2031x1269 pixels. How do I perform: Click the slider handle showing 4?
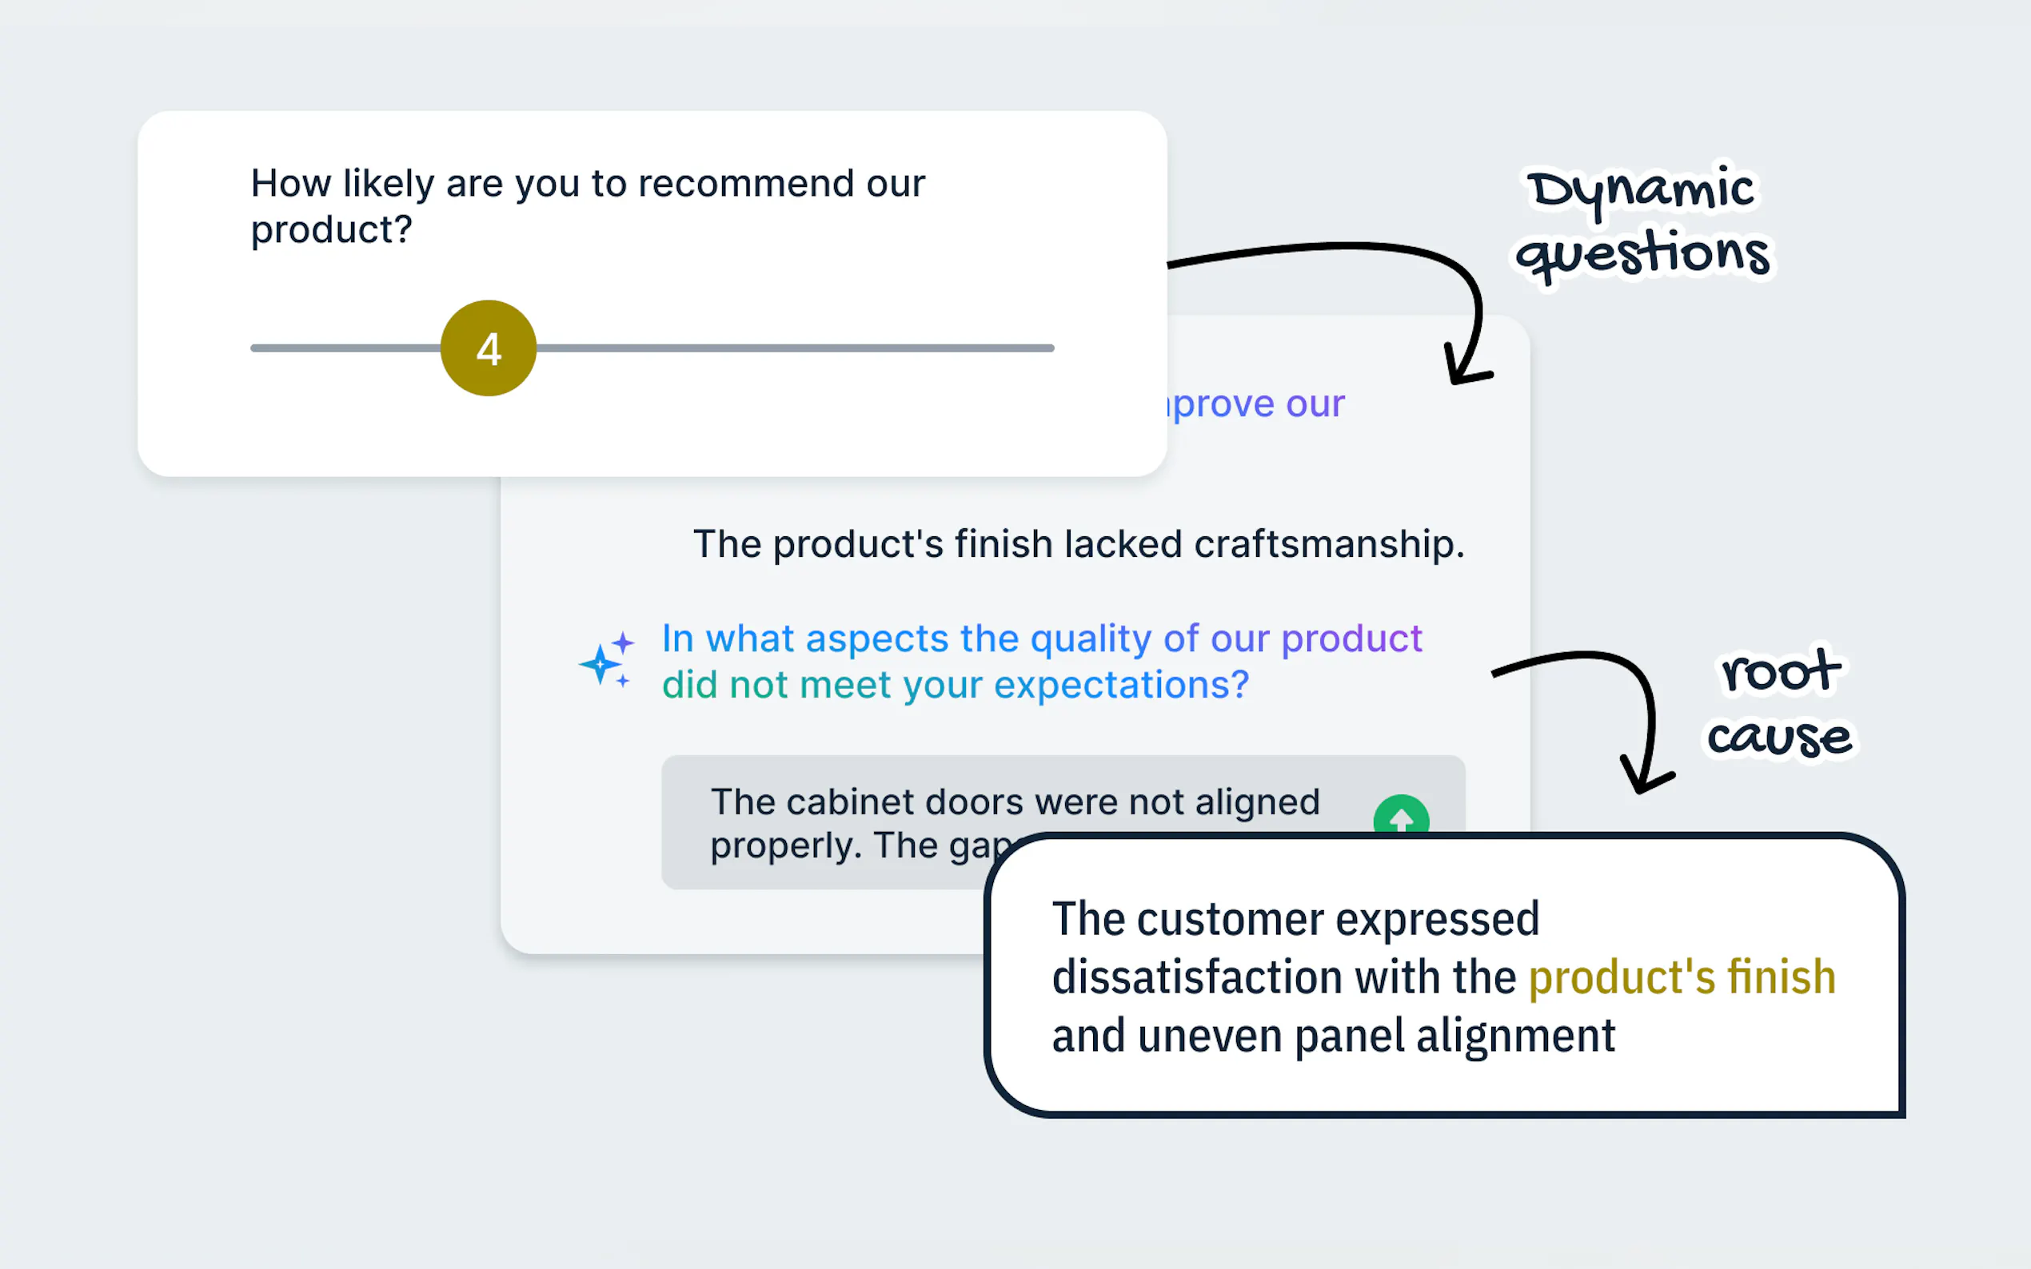[489, 348]
